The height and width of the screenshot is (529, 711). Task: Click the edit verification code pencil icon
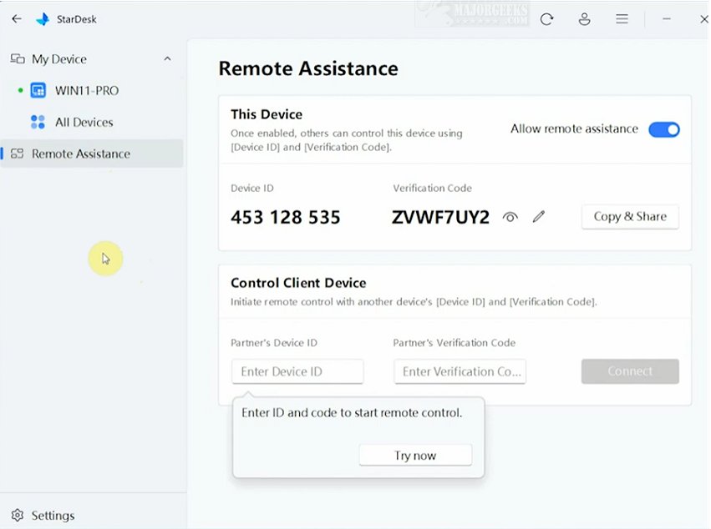pos(539,217)
